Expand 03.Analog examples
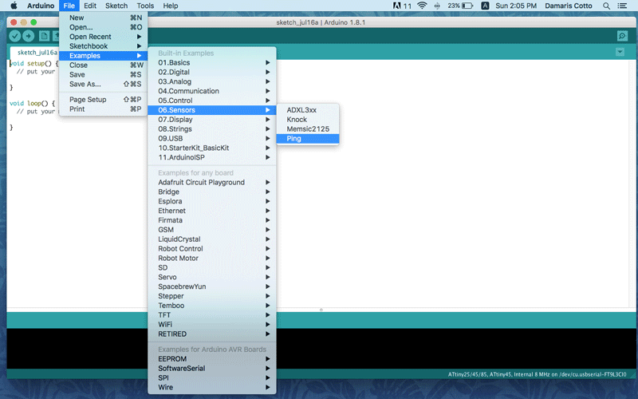This screenshot has height=399, width=638. 212,81
